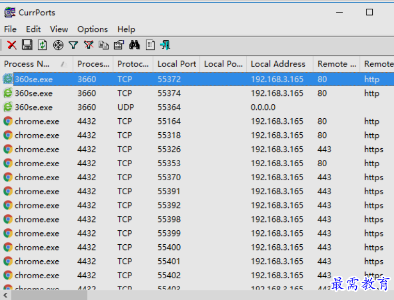This screenshot has height=300, width=394.
Task: Open the filter funnel icon in the toolbar
Action: coord(73,45)
